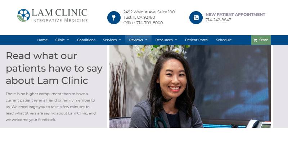Screen dimensions: 288x144
Task: Click the phone call icon
Action: [x=196, y=18]
